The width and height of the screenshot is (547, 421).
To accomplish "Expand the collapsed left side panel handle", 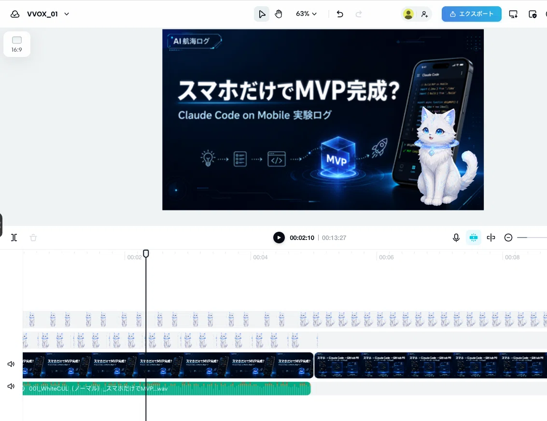I will tap(1, 225).
